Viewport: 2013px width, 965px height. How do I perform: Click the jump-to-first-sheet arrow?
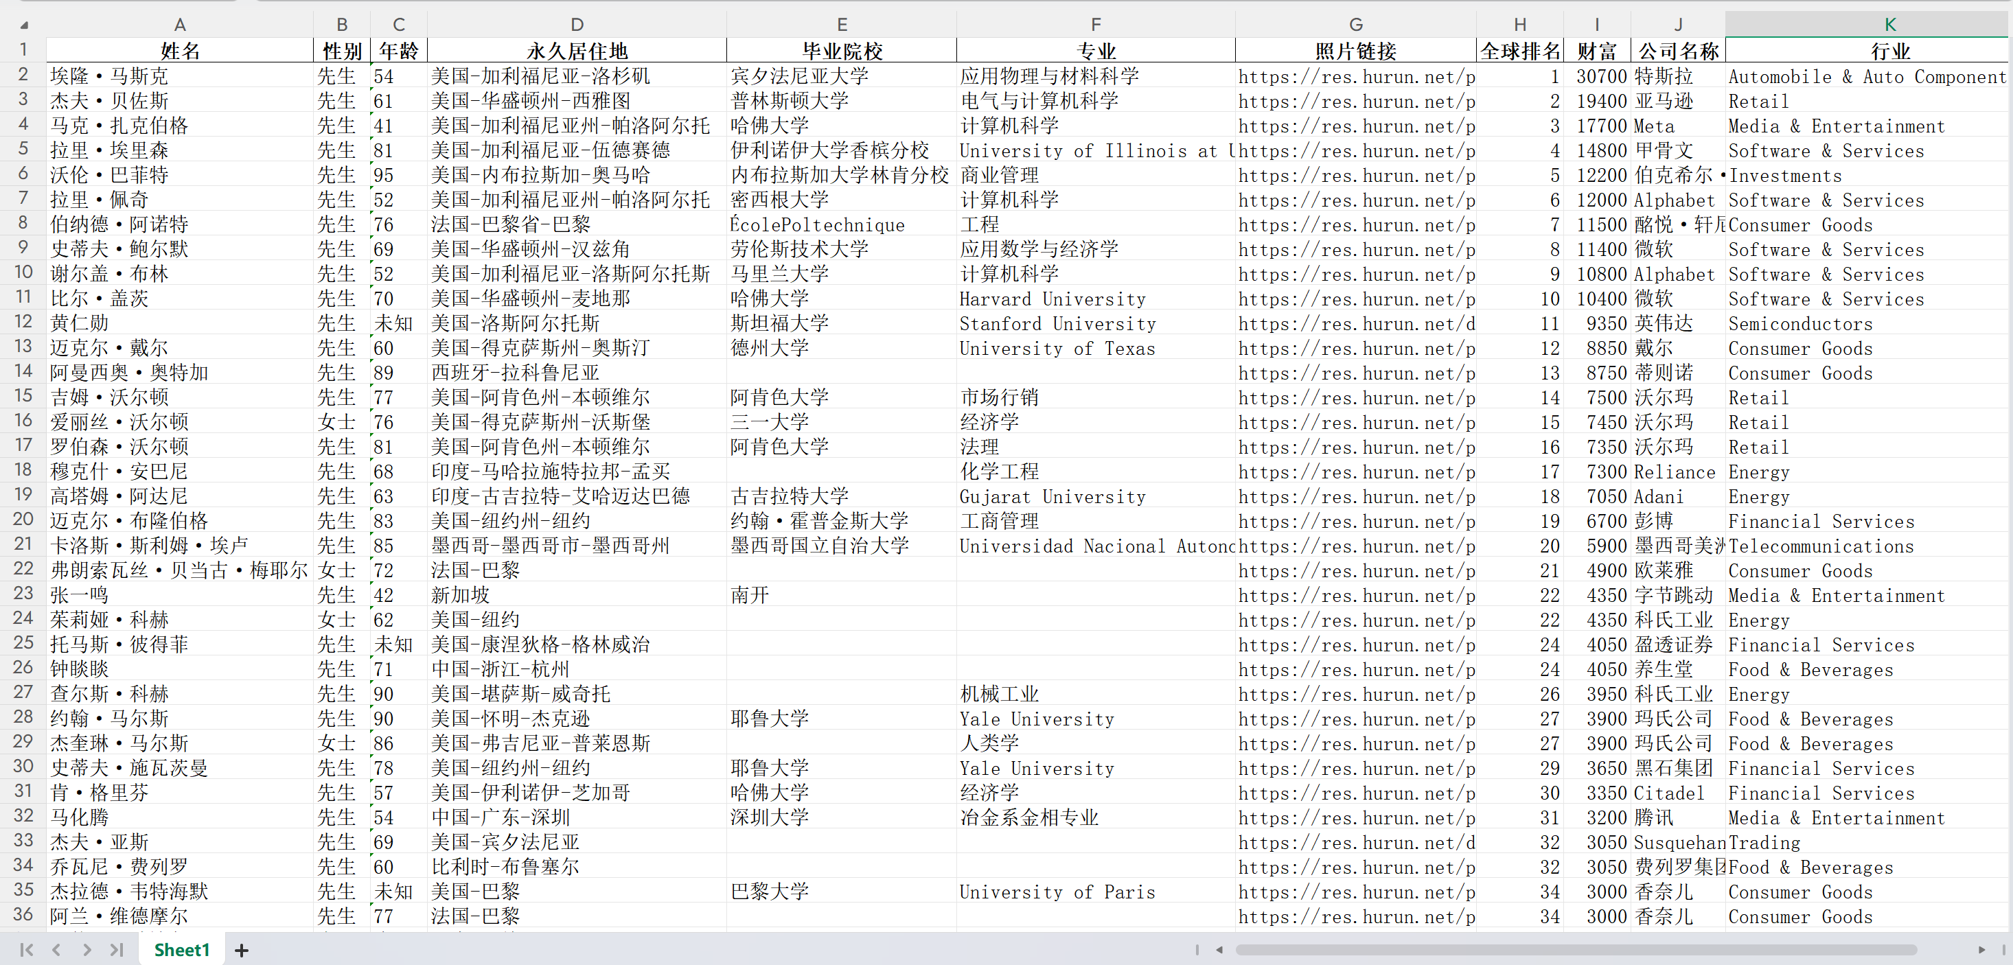click(26, 949)
